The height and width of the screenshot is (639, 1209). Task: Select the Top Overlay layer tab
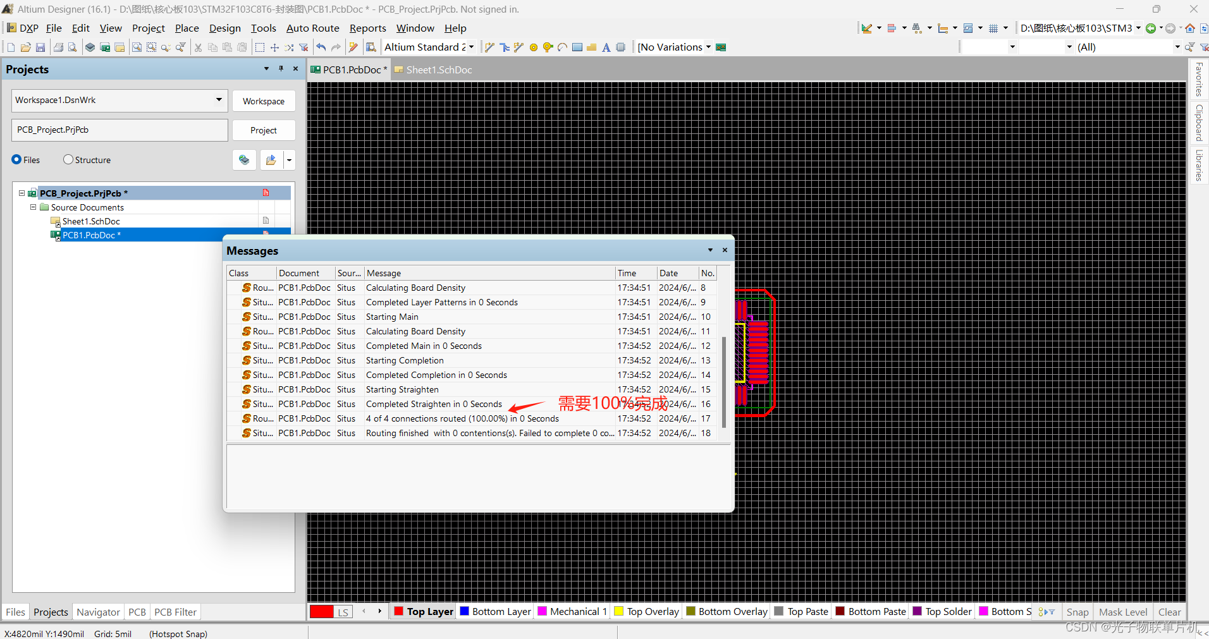[646, 611]
